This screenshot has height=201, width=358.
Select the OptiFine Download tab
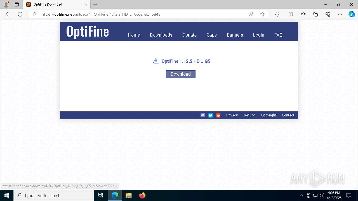tap(57, 4)
